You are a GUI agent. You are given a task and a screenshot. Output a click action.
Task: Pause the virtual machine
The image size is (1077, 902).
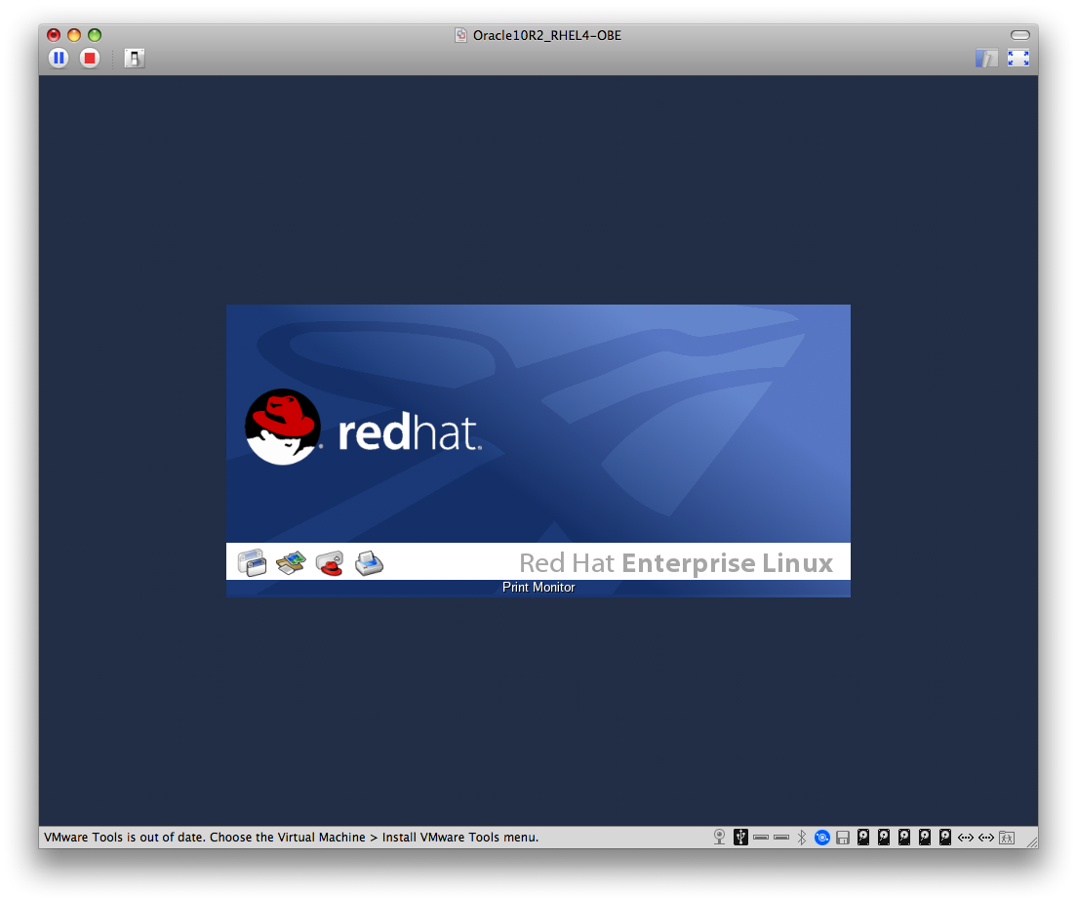coord(60,59)
